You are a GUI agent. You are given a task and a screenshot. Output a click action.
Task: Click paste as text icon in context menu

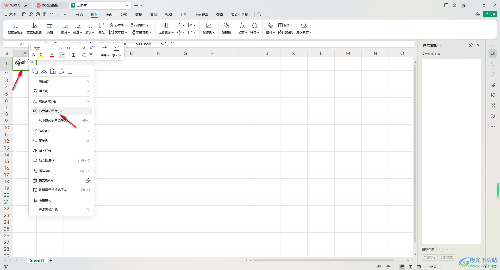pos(62,71)
